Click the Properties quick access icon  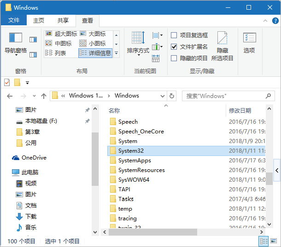point(7,82)
